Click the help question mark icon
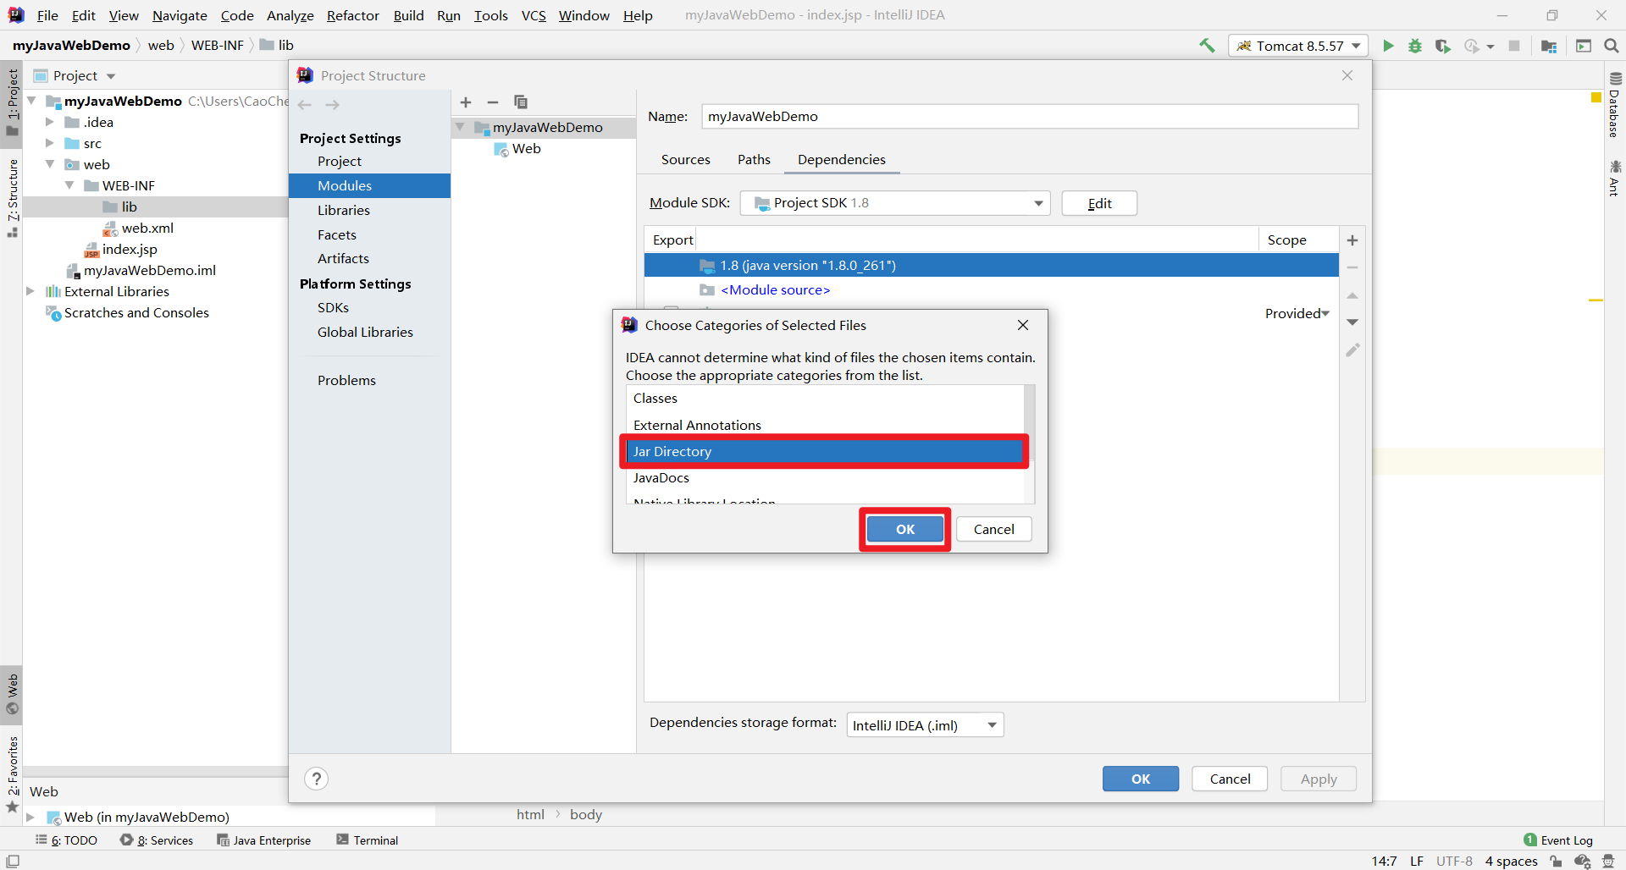The height and width of the screenshot is (870, 1626). [x=316, y=779]
